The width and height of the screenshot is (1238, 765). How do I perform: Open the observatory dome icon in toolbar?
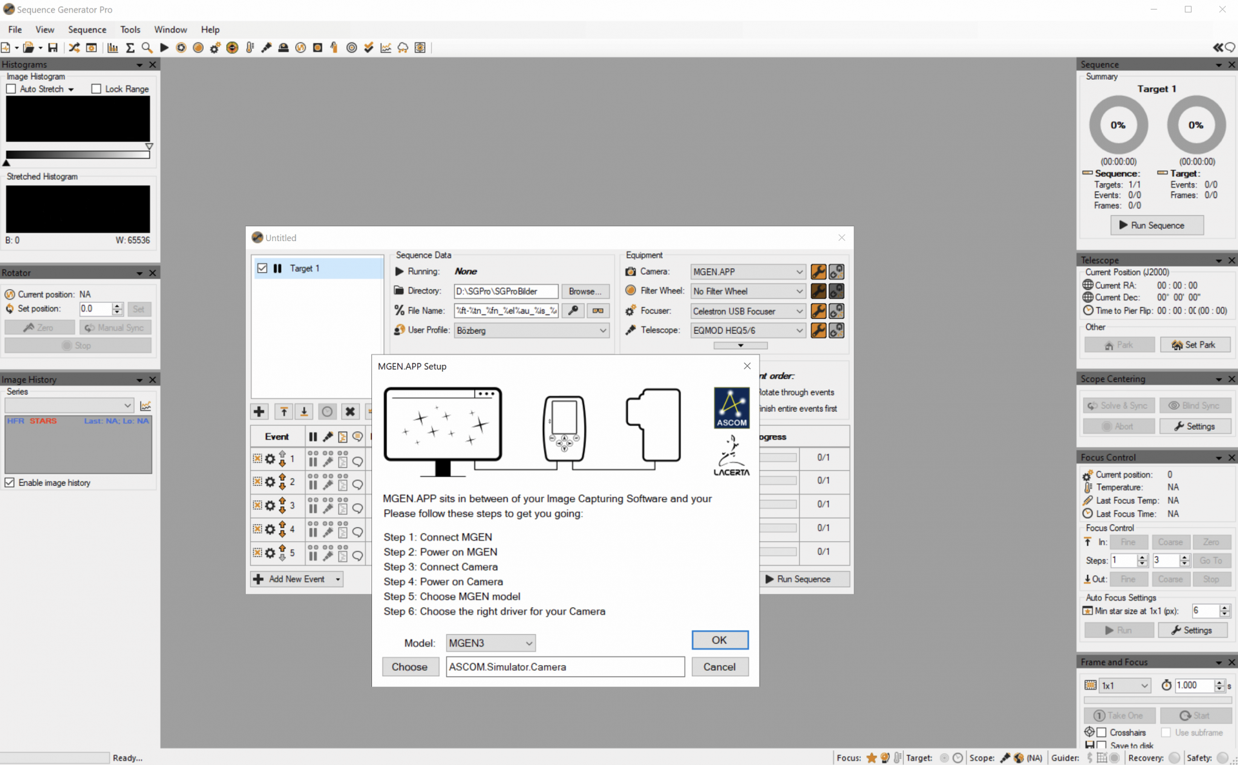283,48
